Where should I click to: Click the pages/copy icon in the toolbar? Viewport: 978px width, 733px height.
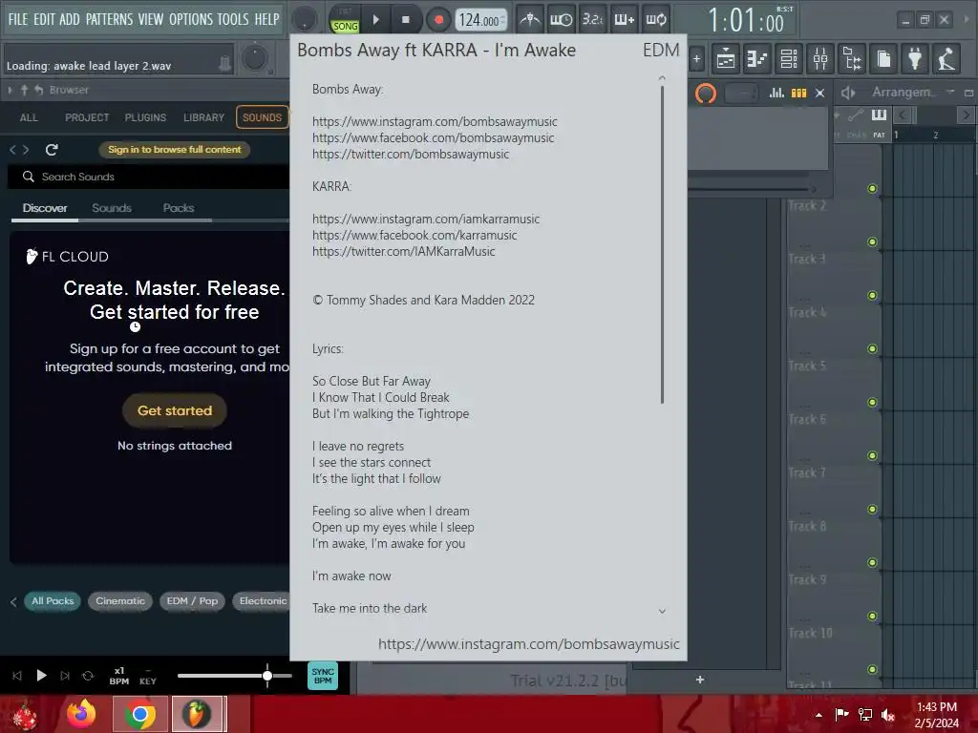(883, 59)
